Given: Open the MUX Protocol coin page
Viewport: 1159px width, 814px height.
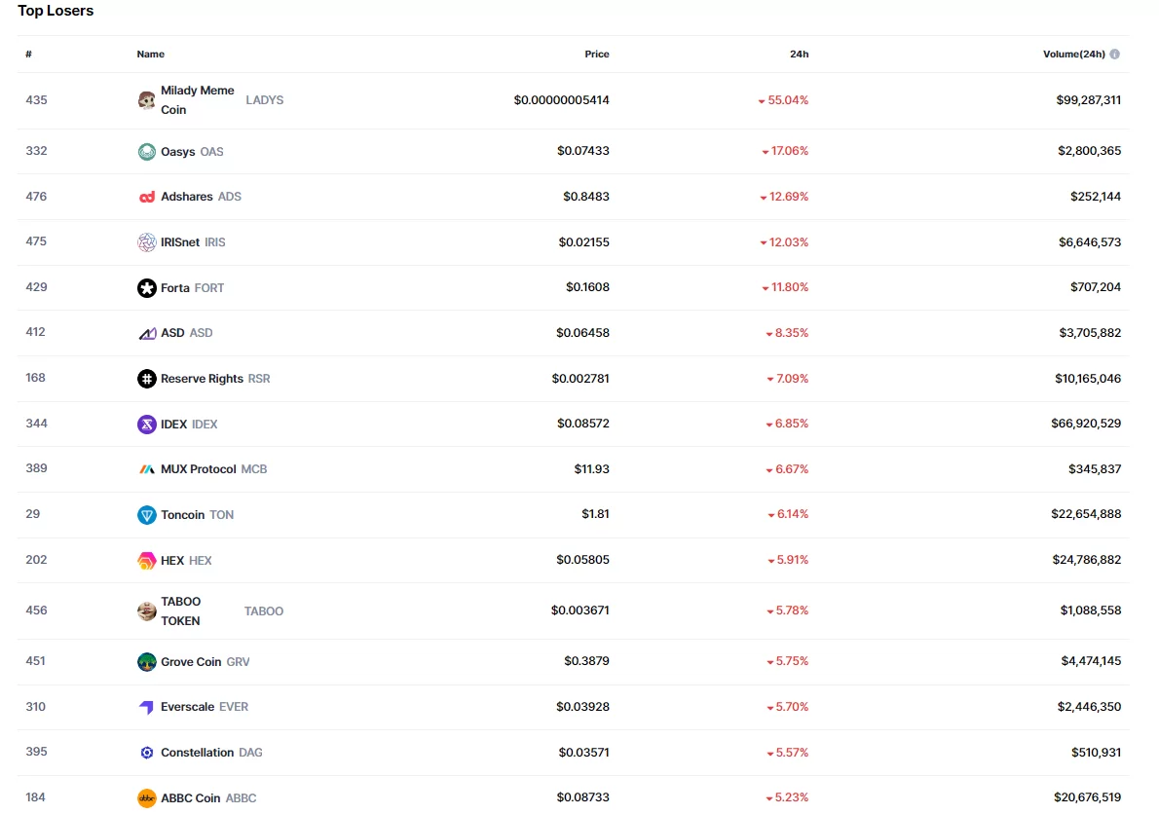Looking at the screenshot, I should click(x=199, y=469).
